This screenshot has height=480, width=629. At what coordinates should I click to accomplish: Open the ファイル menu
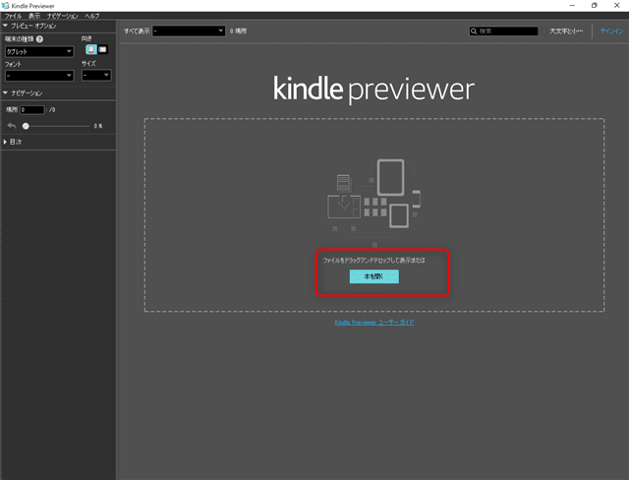(13, 16)
